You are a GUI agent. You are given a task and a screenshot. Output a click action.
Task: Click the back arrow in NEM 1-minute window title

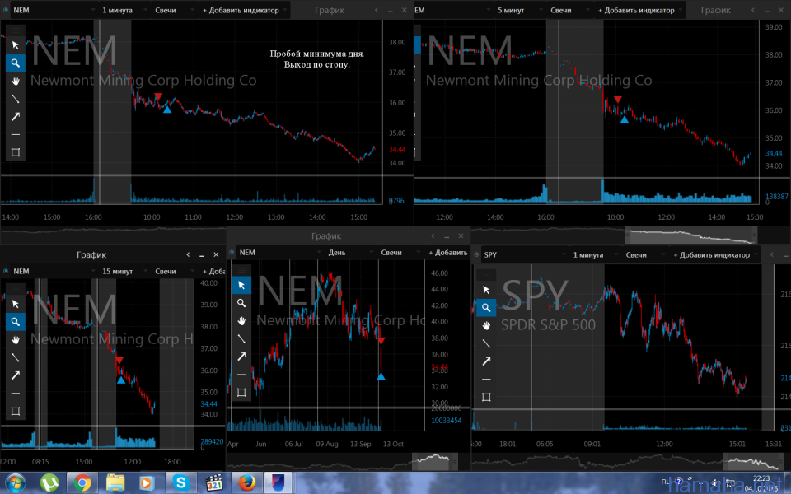(377, 10)
